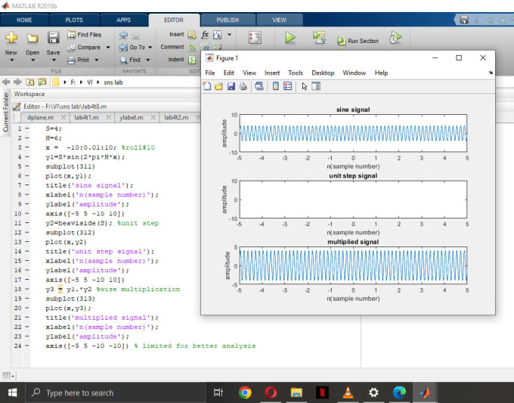Click New Figure icon in Figure toolbar
The image size is (514, 403).
[207, 86]
